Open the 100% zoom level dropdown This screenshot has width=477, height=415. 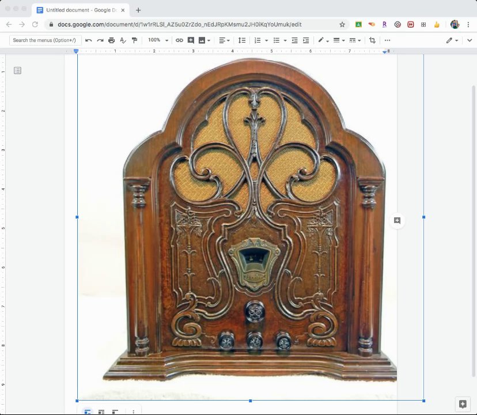click(158, 40)
